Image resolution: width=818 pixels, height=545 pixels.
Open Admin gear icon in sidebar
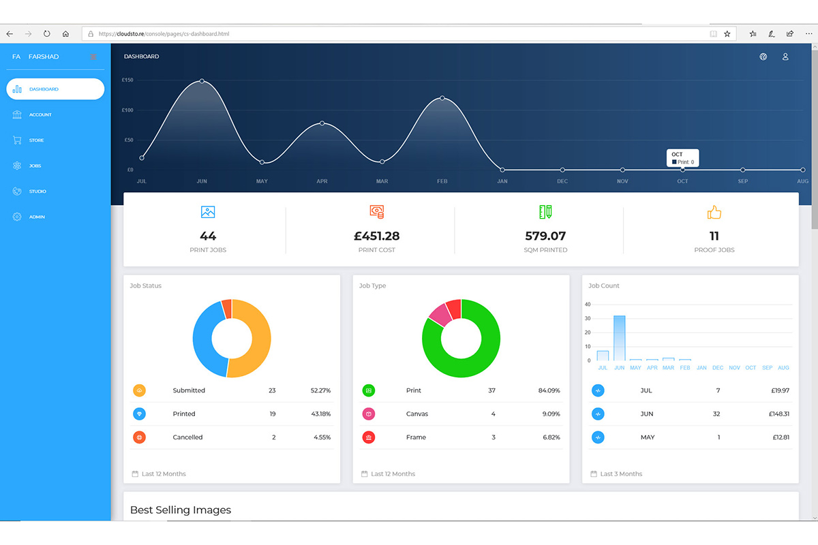coord(17,217)
